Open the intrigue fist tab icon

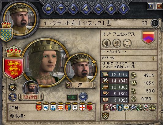tap(111, 9)
